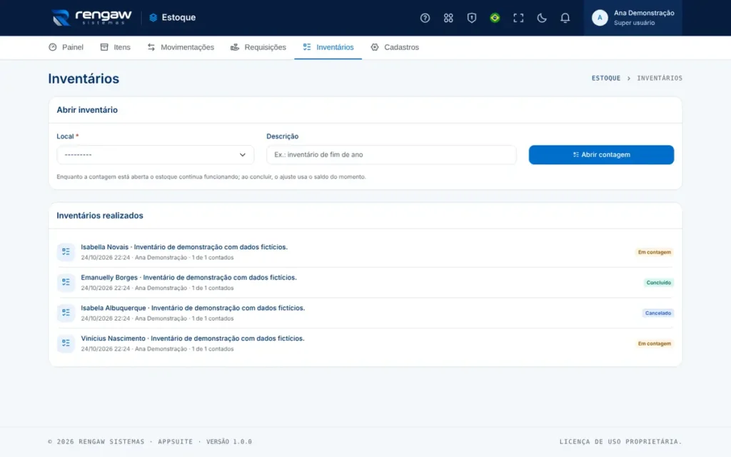The image size is (731, 457).
Task: Click list icon beside Vinícius Nascimento inventory
Action: tap(66, 343)
